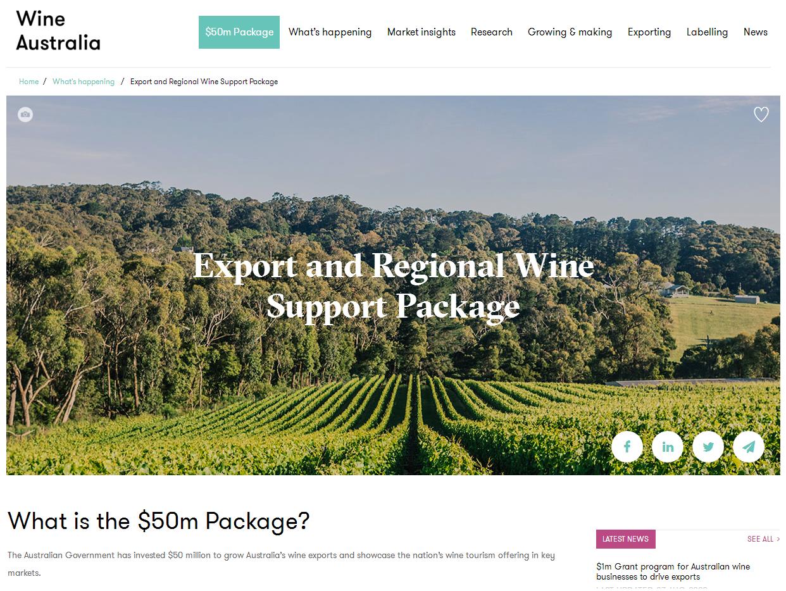This screenshot has width=786, height=591.
Task: Open Market insights navigation menu
Action: pos(421,32)
